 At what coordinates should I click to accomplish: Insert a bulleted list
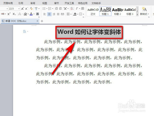point(44,9)
